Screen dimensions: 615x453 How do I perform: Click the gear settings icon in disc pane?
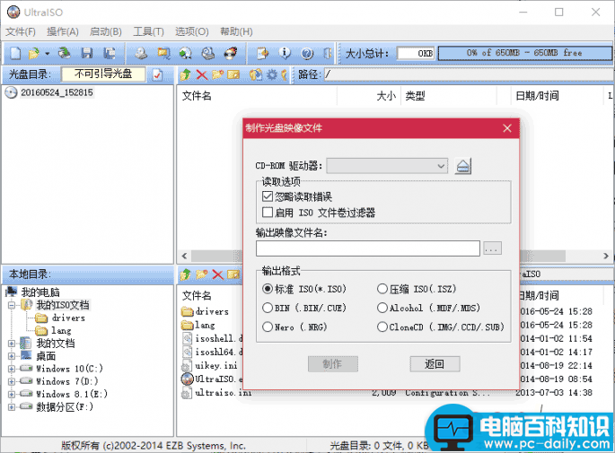tap(272, 74)
